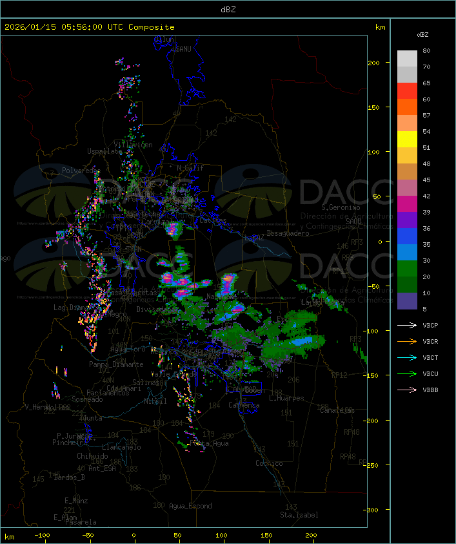The image size is (456, 544).
Task: Click the '-250' tick on right axis
Action: click(x=372, y=465)
